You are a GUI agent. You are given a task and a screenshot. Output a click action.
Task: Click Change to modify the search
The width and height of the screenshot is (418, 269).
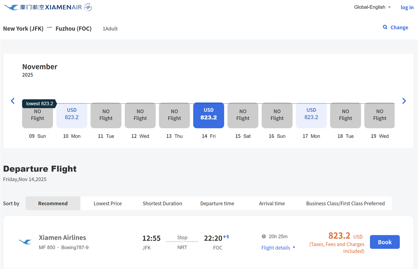(x=399, y=27)
